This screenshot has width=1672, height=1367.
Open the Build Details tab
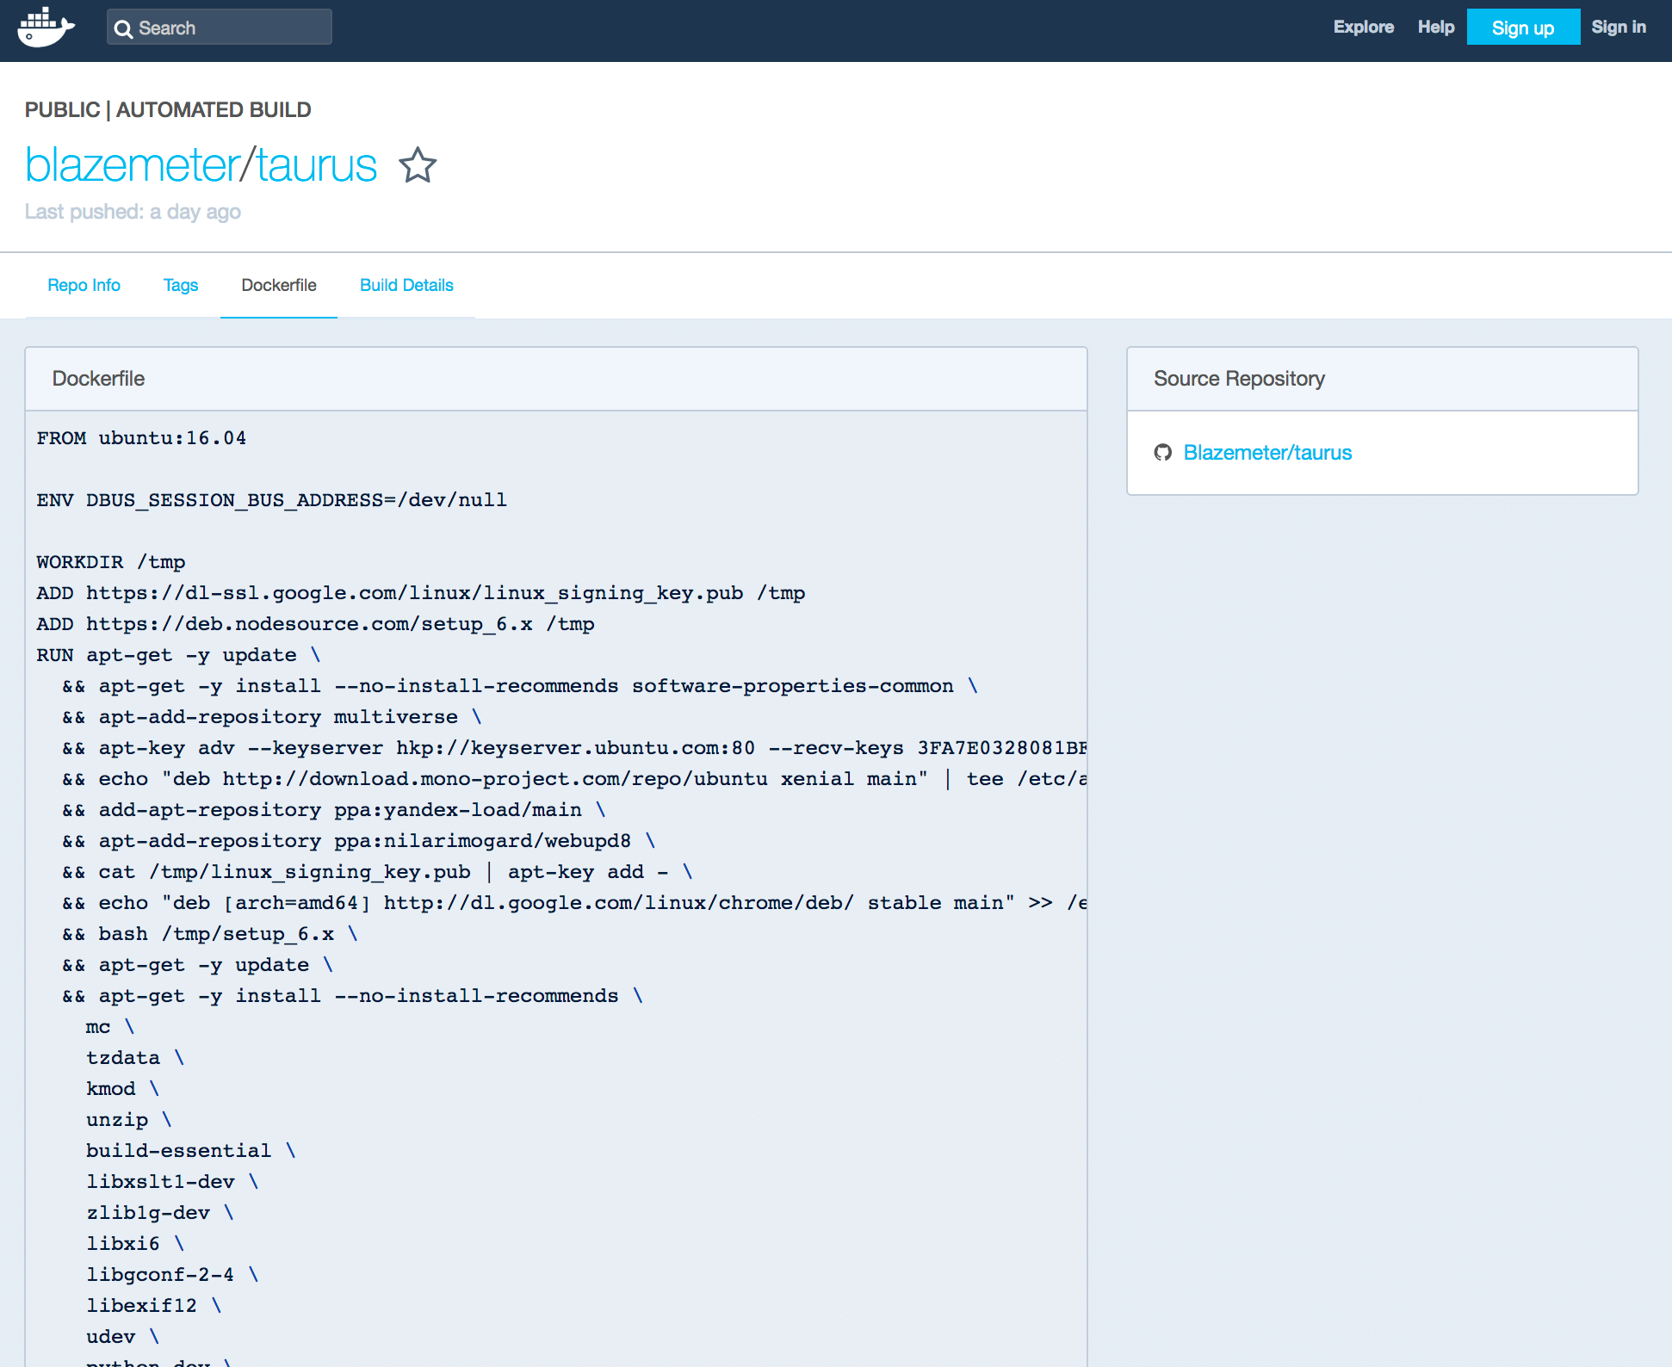coord(406,286)
